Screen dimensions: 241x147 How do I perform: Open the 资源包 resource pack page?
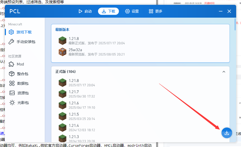click(22, 93)
